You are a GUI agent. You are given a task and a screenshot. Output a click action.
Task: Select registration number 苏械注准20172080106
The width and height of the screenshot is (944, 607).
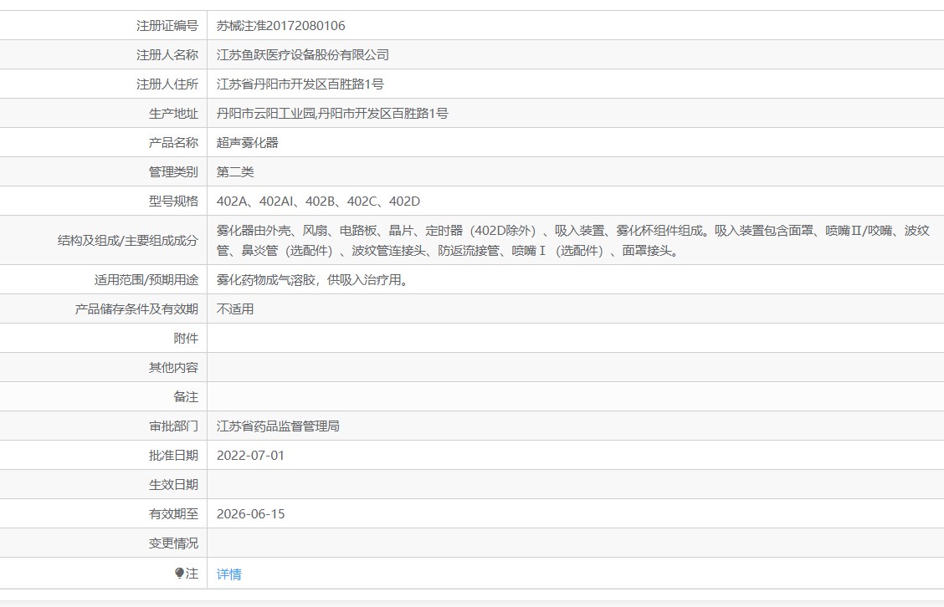[280, 25]
